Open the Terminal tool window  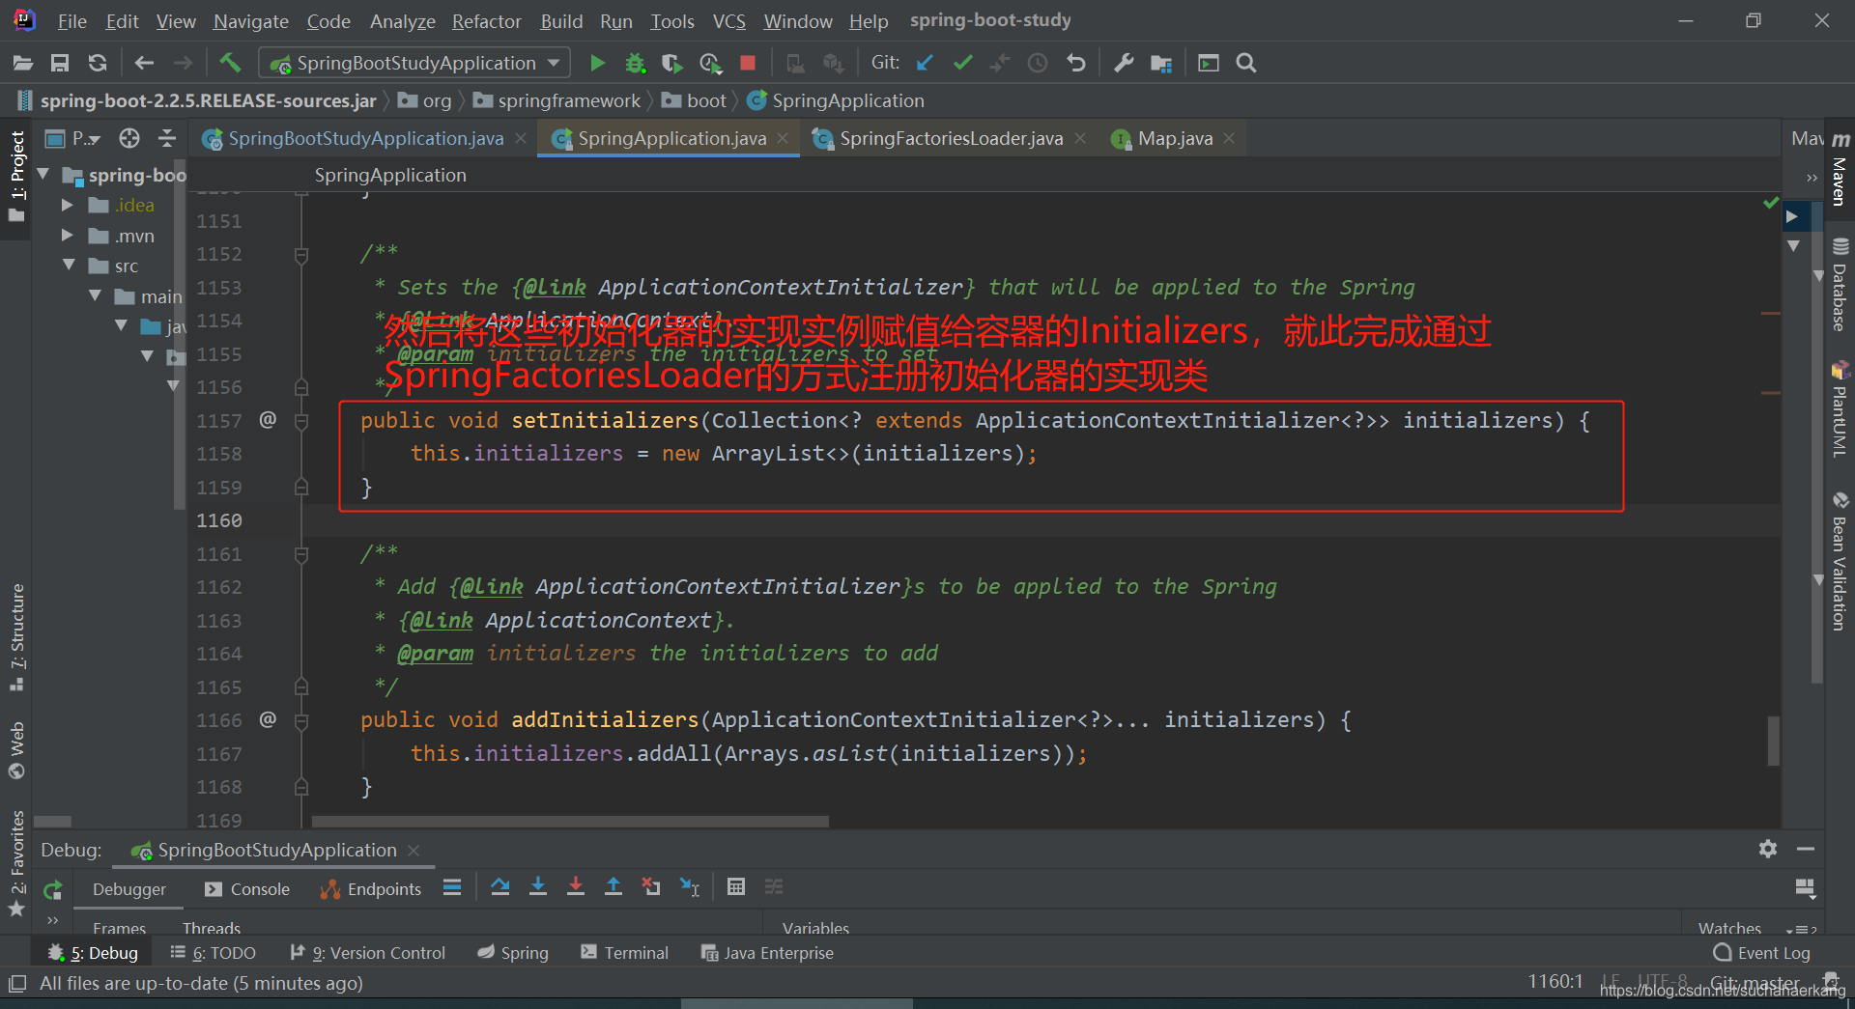pyautogui.click(x=624, y=953)
